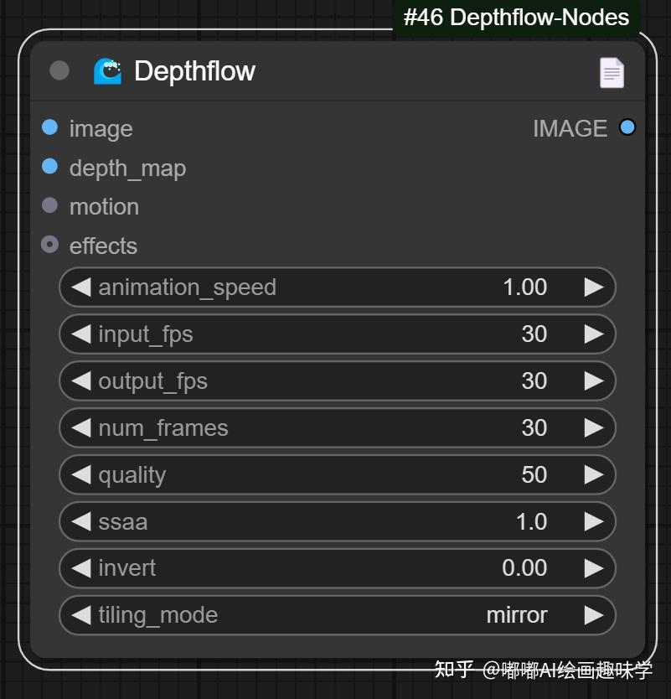This screenshot has width=671, height=699.
Task: Click the image input socket
Action: point(50,127)
